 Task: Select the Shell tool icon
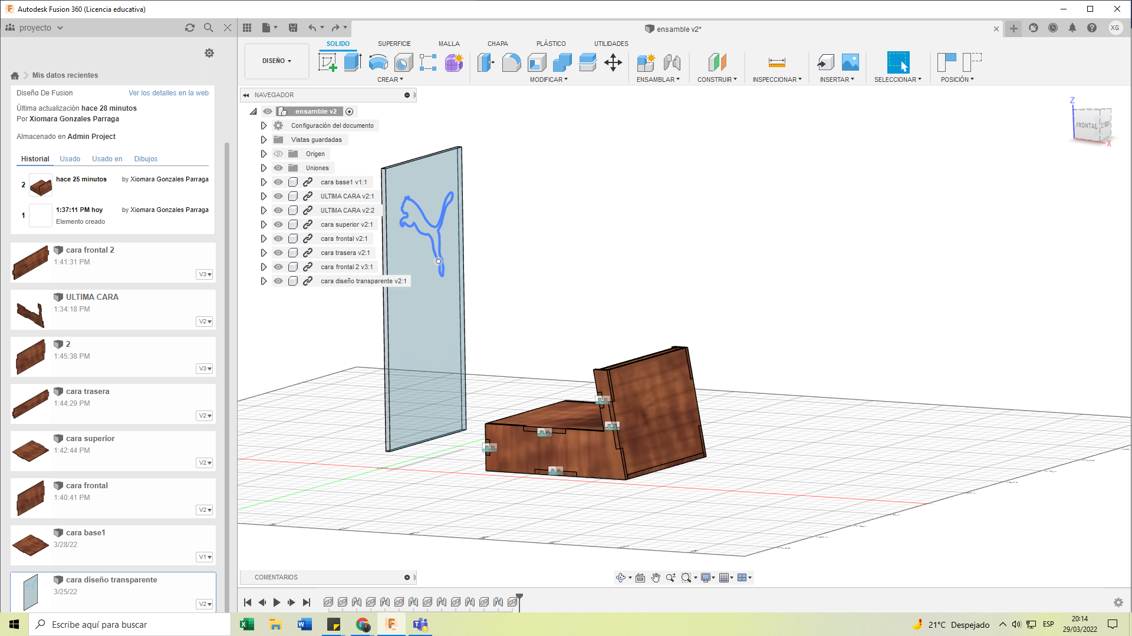coord(537,62)
